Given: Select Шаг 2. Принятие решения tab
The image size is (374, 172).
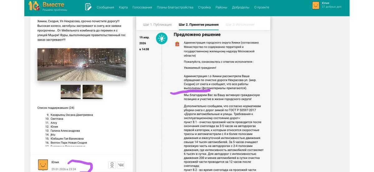Looking at the screenshot, I should coord(199,25).
